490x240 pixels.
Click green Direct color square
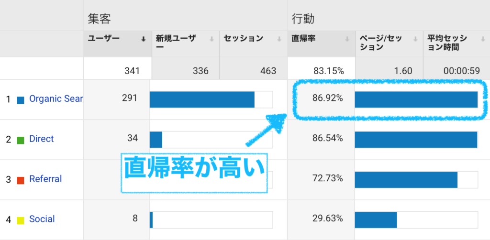(x=20, y=140)
